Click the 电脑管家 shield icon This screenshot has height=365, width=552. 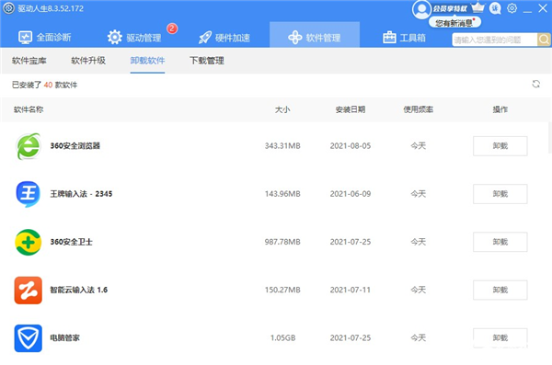29,338
